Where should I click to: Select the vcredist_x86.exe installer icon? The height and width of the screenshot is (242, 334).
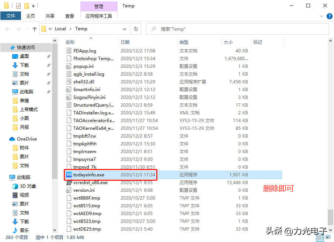pyautogui.click(x=69, y=183)
